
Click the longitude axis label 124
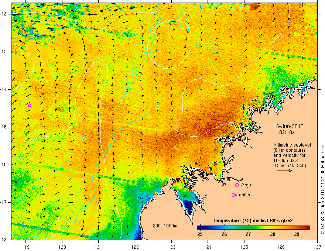coord(208,247)
